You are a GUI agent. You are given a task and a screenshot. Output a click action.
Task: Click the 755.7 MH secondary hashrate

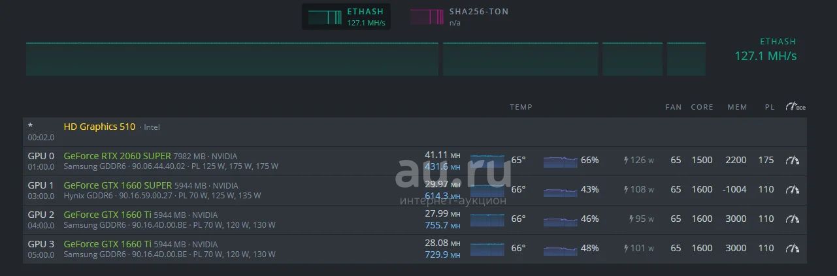pos(442,225)
